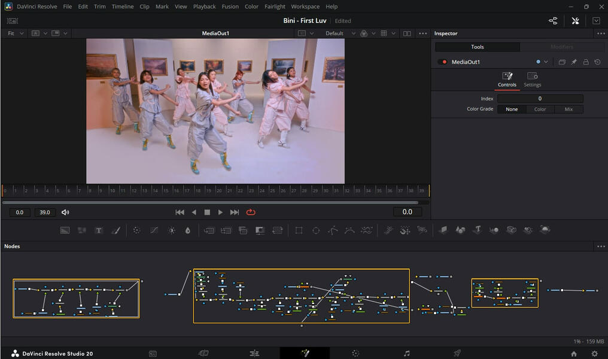The width and height of the screenshot is (608, 359).
Task: Set Color Grade to Mix
Action: click(x=569, y=109)
